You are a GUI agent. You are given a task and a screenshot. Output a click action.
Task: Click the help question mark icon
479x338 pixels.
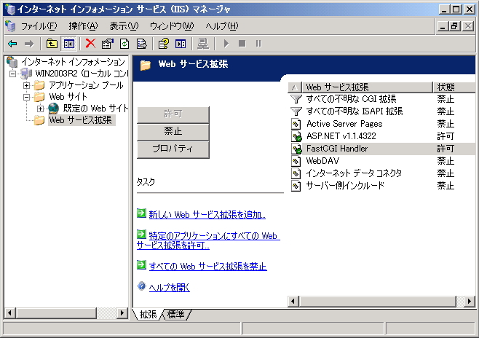(x=141, y=286)
